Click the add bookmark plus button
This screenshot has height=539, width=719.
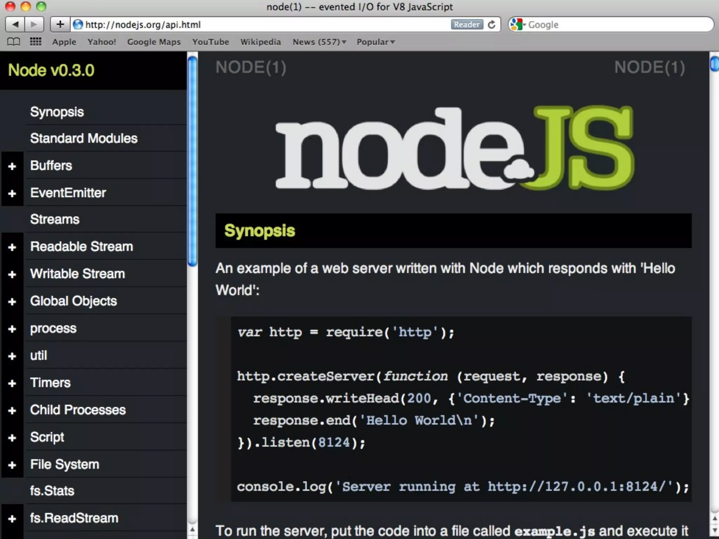60,24
